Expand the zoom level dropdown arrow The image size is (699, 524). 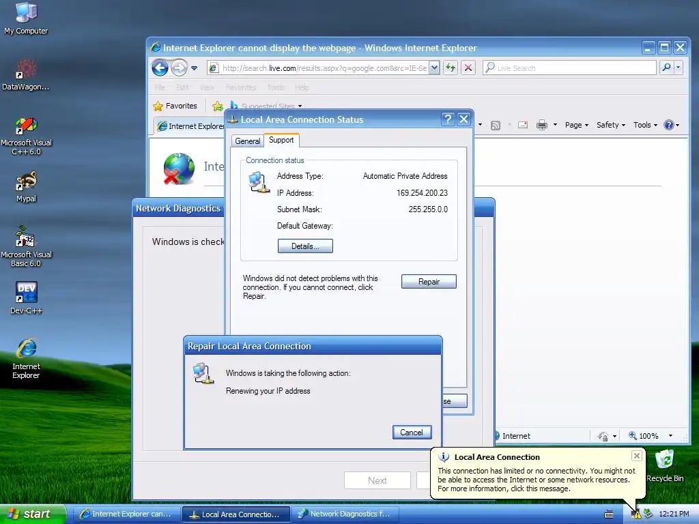[x=670, y=436]
